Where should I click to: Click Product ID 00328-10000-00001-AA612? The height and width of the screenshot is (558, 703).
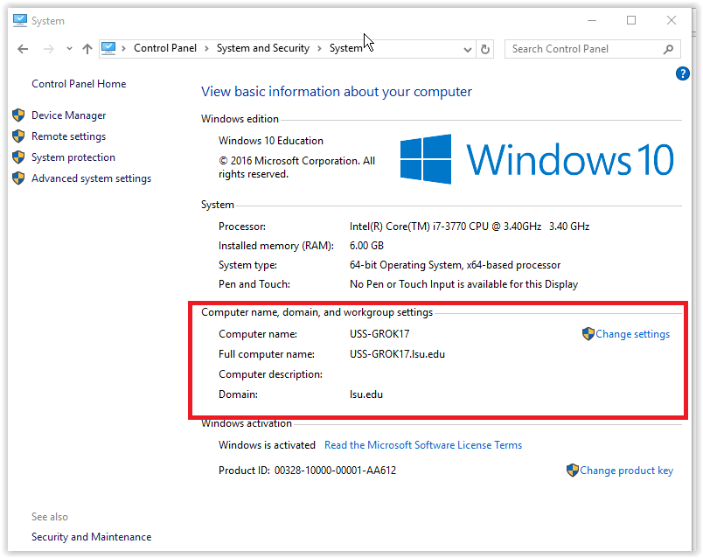307,471
